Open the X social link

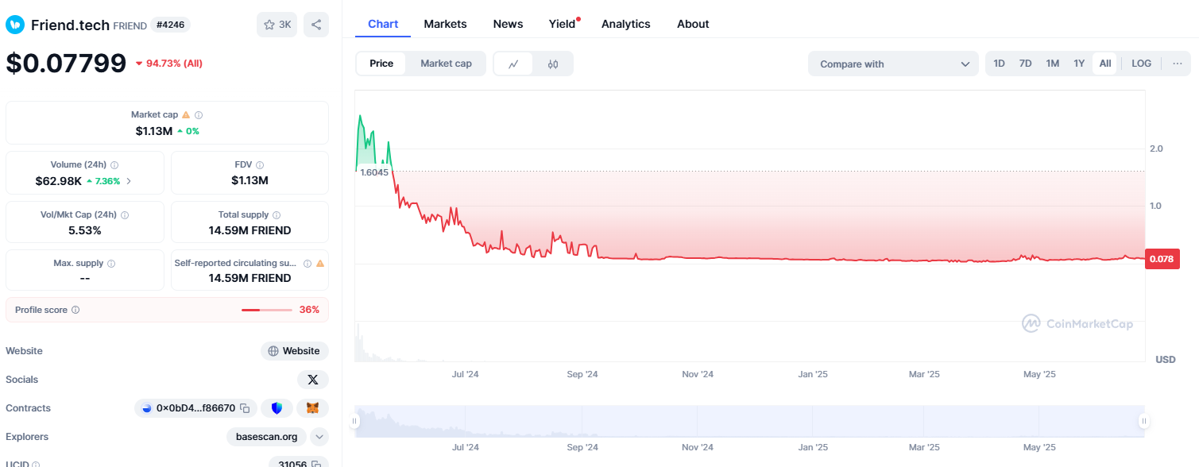pos(313,380)
